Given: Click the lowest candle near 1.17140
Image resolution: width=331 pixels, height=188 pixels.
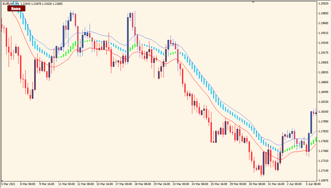Looking at the screenshot, I should pos(261,170).
